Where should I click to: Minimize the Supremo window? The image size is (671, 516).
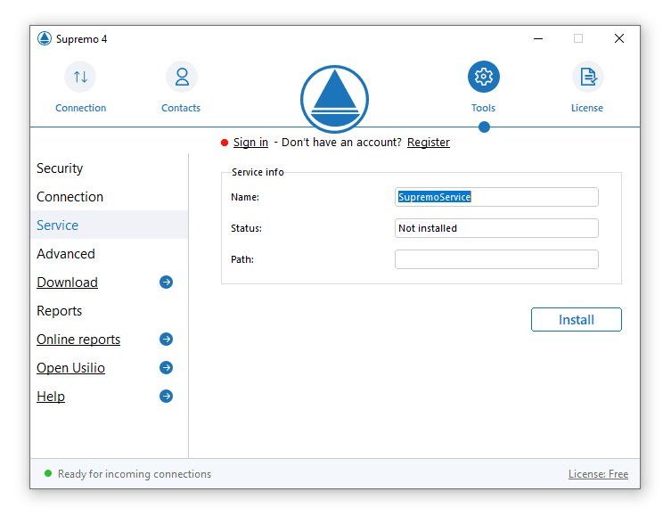[x=538, y=38]
